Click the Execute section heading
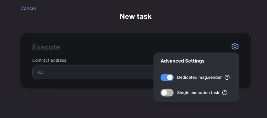This screenshot has width=267, height=118. coord(46,47)
